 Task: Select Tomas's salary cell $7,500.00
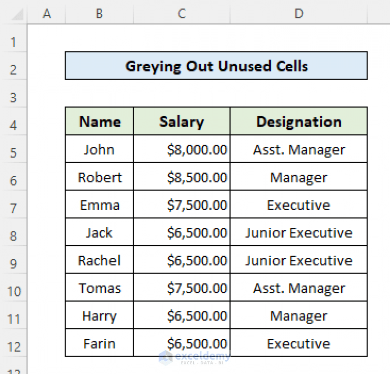(182, 287)
